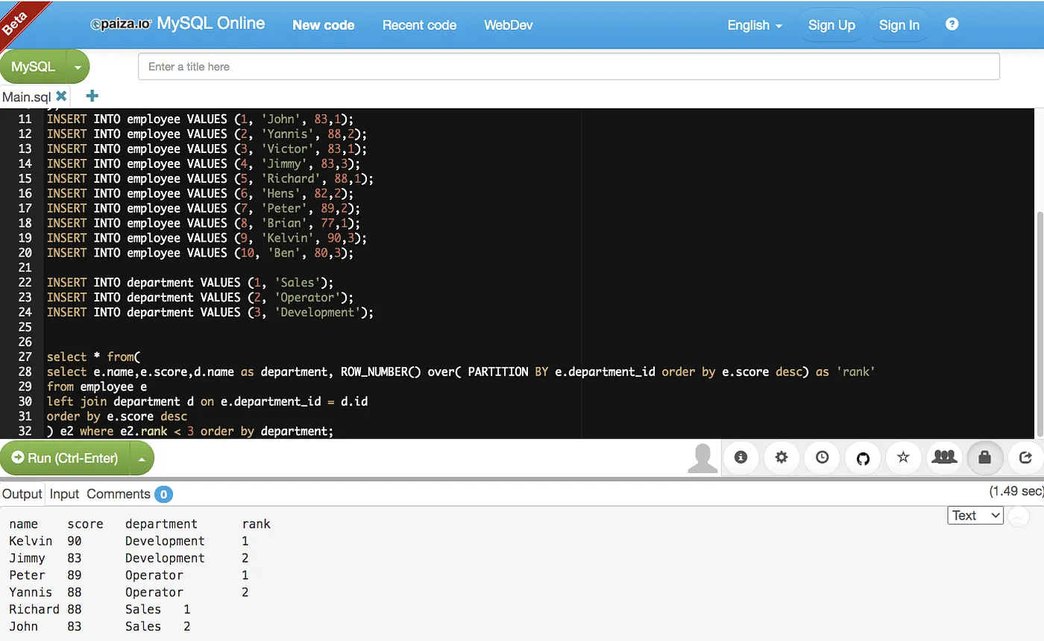Screen dimensions: 1044x641
Task: Add a new file with plus icon
Action: coord(92,96)
